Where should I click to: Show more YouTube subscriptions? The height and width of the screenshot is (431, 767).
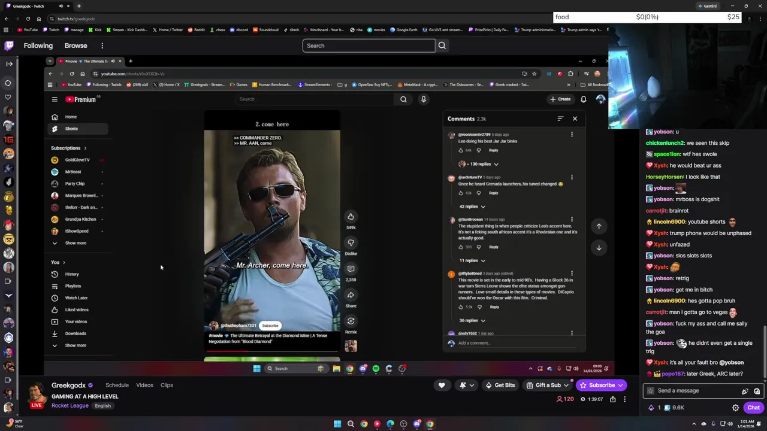(x=76, y=243)
